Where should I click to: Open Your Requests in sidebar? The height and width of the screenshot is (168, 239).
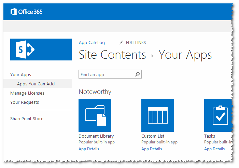tap(25, 102)
